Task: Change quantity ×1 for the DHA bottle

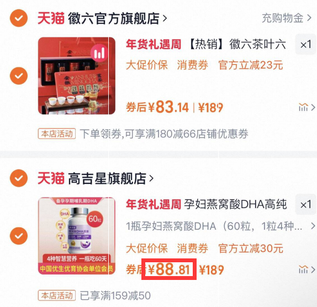Action: [306, 204]
